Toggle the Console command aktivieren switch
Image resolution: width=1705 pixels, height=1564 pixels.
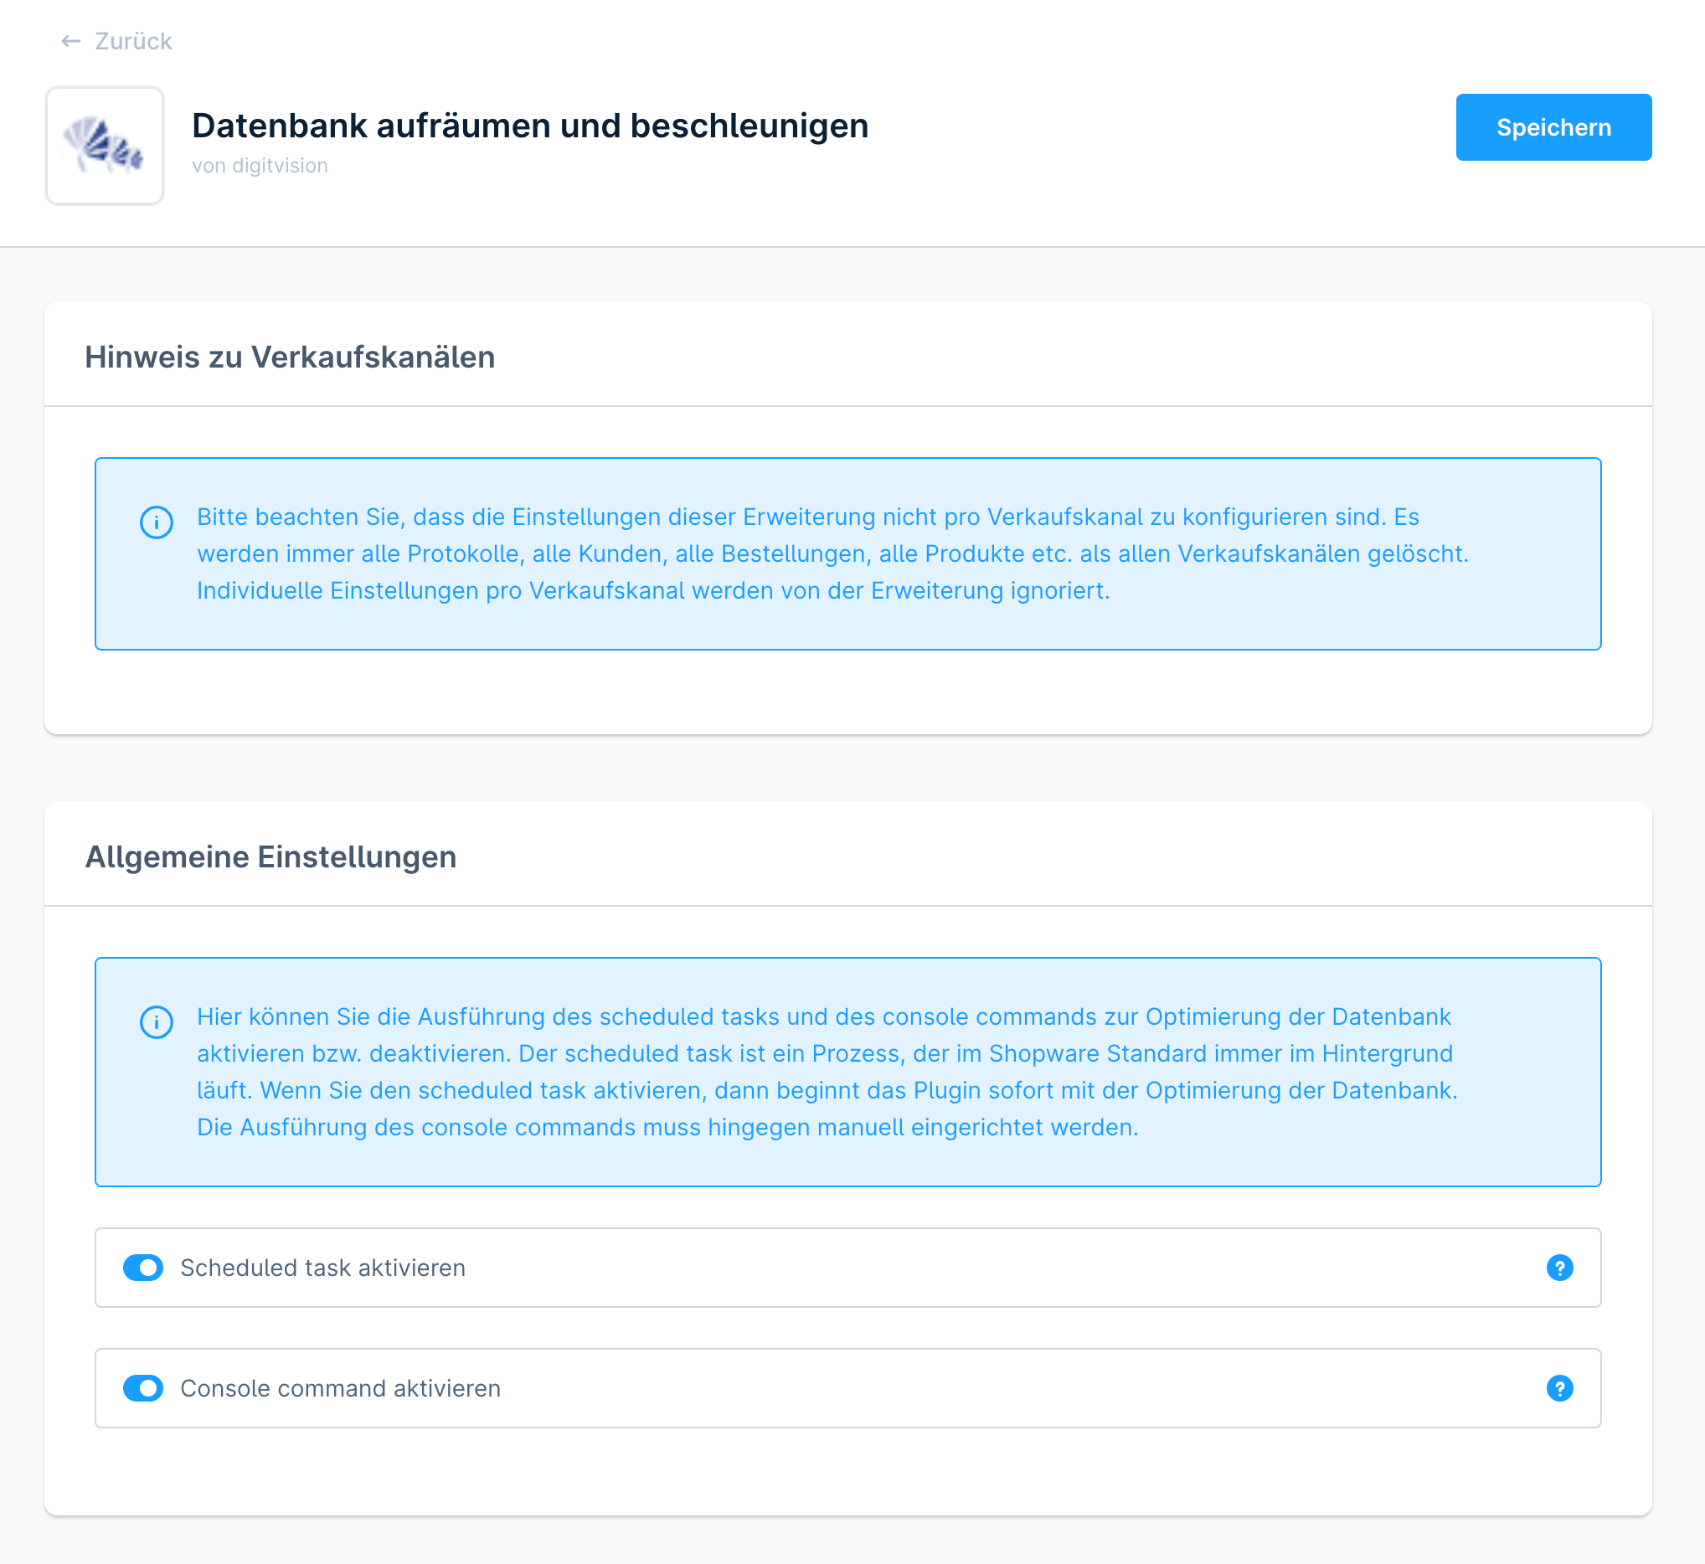[143, 1388]
